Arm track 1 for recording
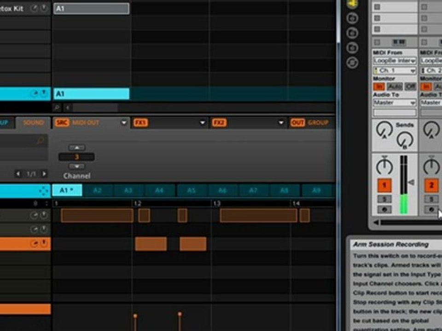Screen dimensions: 442x331 384,210
